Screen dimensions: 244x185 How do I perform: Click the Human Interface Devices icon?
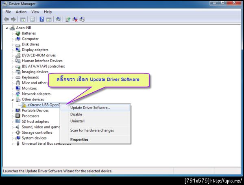tap(18, 61)
